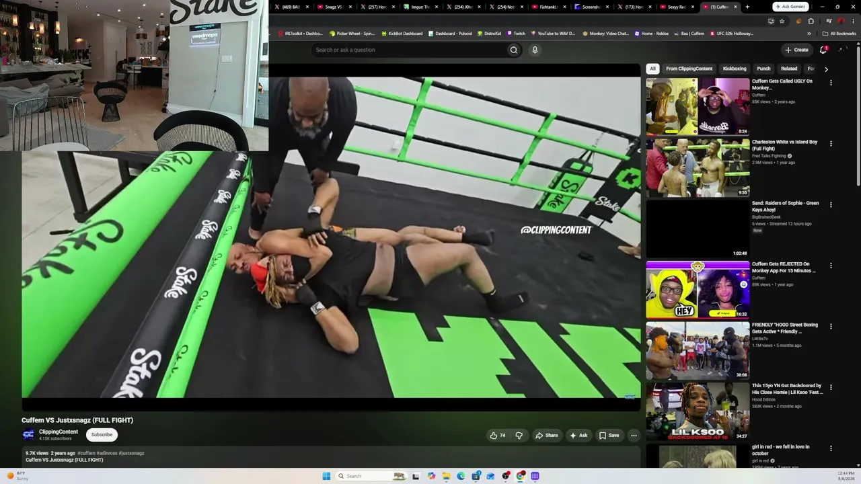Select the All filter chip

coord(652,69)
